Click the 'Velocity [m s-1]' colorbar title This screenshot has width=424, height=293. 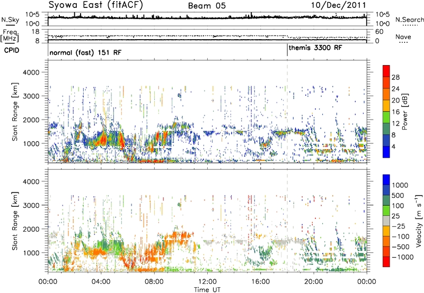coord(419,221)
